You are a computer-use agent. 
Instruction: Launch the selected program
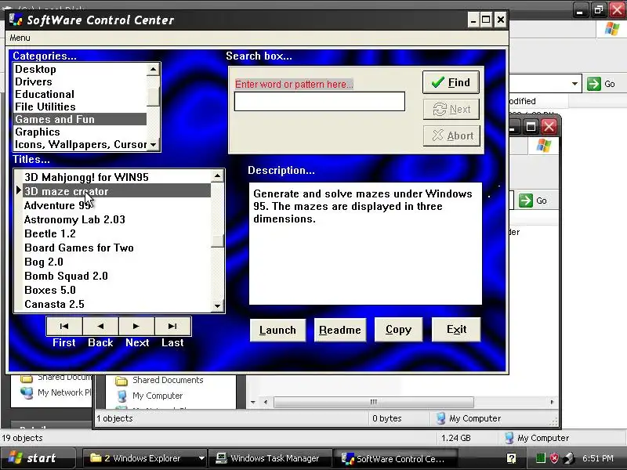[277, 330]
